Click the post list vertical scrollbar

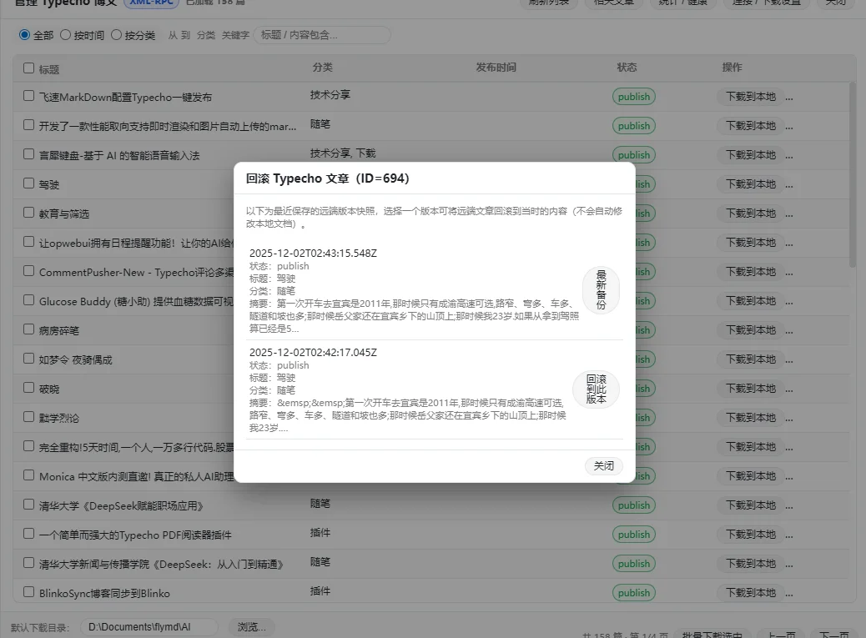852,175
